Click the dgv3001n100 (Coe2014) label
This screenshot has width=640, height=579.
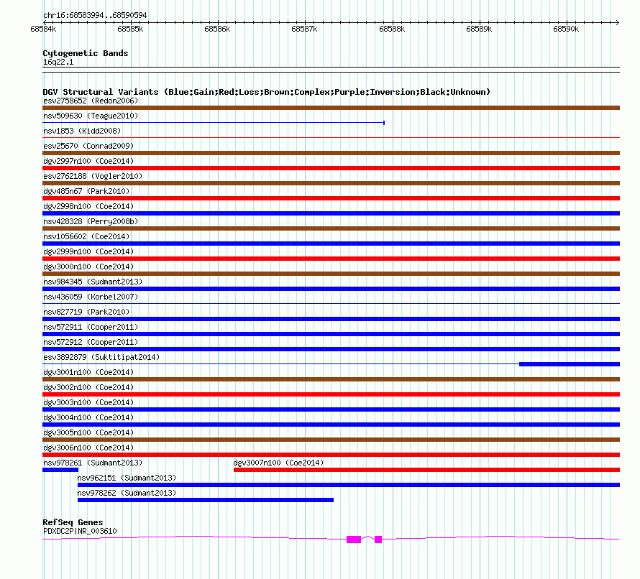(88, 372)
